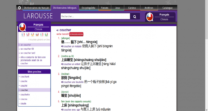Select the French-only flag dictionary
Screen dimensions: 208x111
(x=23, y=35)
